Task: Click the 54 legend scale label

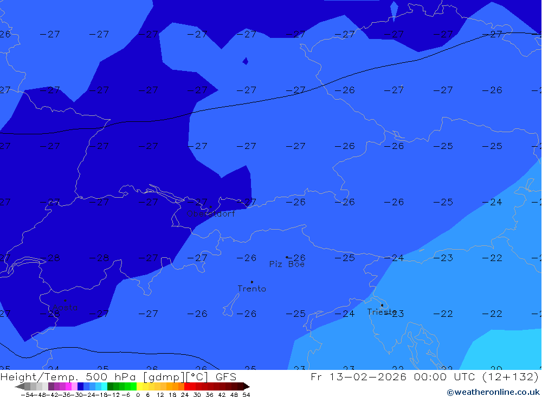Action: pyautogui.click(x=246, y=395)
